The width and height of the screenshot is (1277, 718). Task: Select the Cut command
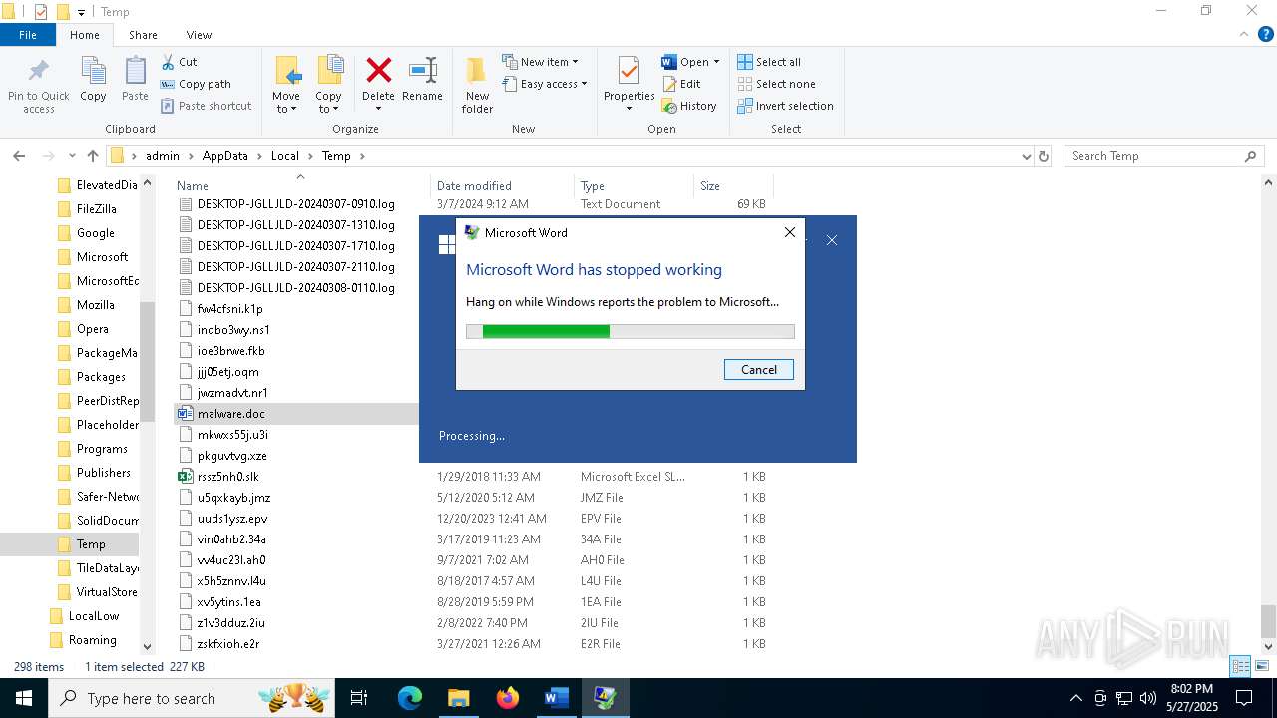(180, 62)
